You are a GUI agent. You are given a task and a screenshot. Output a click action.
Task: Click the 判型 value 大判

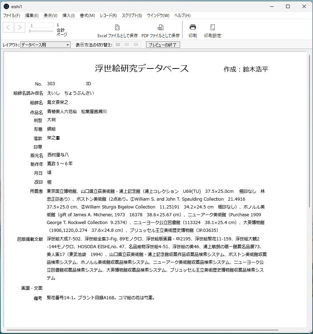tap(51, 120)
